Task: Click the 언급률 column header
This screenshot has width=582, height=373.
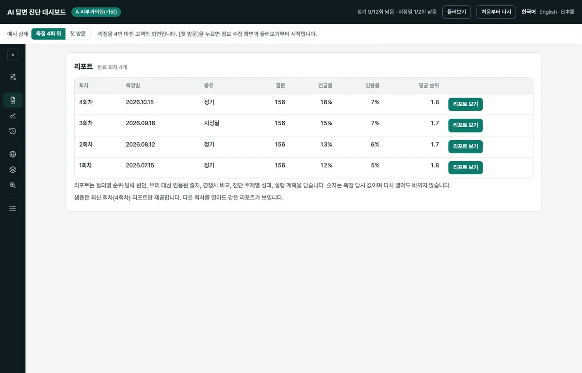Action: 325,86
